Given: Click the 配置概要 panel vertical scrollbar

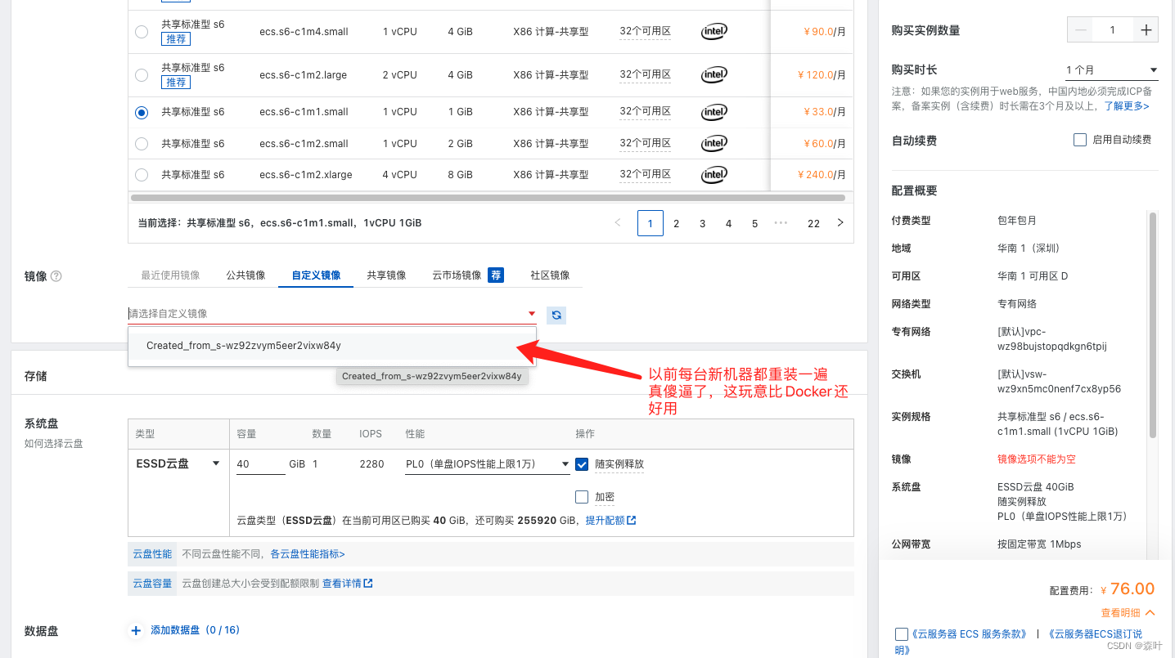Looking at the screenshot, I should (1153, 325).
